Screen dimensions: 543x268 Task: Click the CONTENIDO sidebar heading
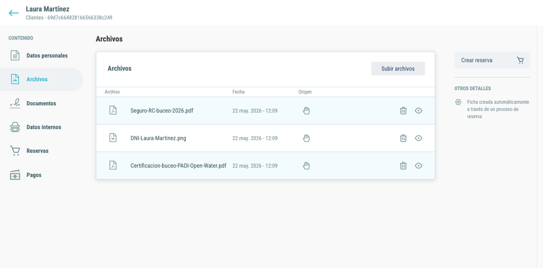pos(21,38)
